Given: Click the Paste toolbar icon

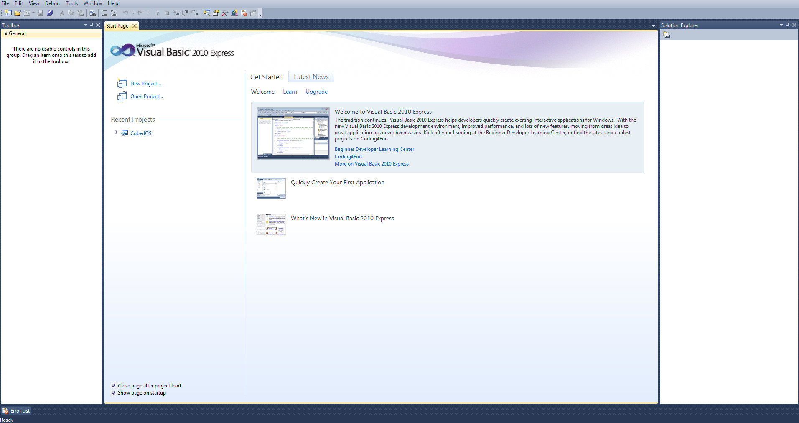Looking at the screenshot, I should pos(80,13).
